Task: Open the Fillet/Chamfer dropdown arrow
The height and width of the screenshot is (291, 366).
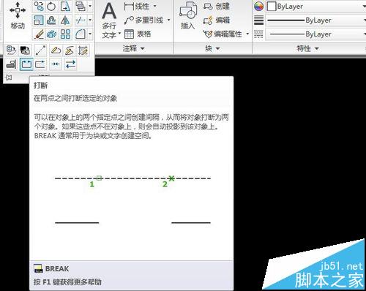Action: pos(90,34)
